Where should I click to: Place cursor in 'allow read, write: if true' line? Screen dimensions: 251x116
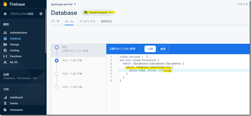point(150,70)
